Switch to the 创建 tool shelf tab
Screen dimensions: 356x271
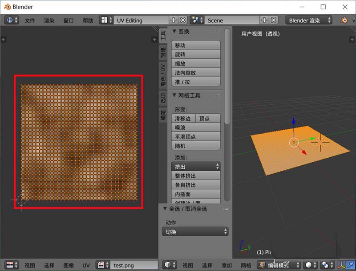pos(163,52)
